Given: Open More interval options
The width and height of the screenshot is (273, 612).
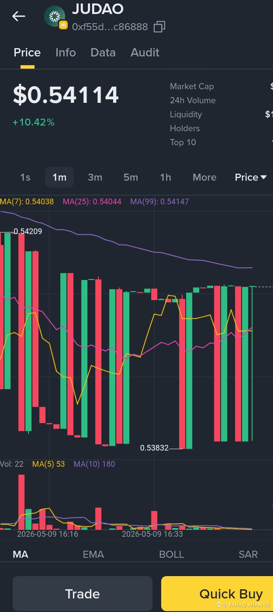Looking at the screenshot, I should click(204, 177).
